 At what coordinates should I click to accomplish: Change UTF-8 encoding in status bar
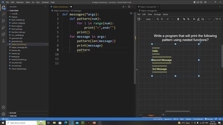coord(176,119)
